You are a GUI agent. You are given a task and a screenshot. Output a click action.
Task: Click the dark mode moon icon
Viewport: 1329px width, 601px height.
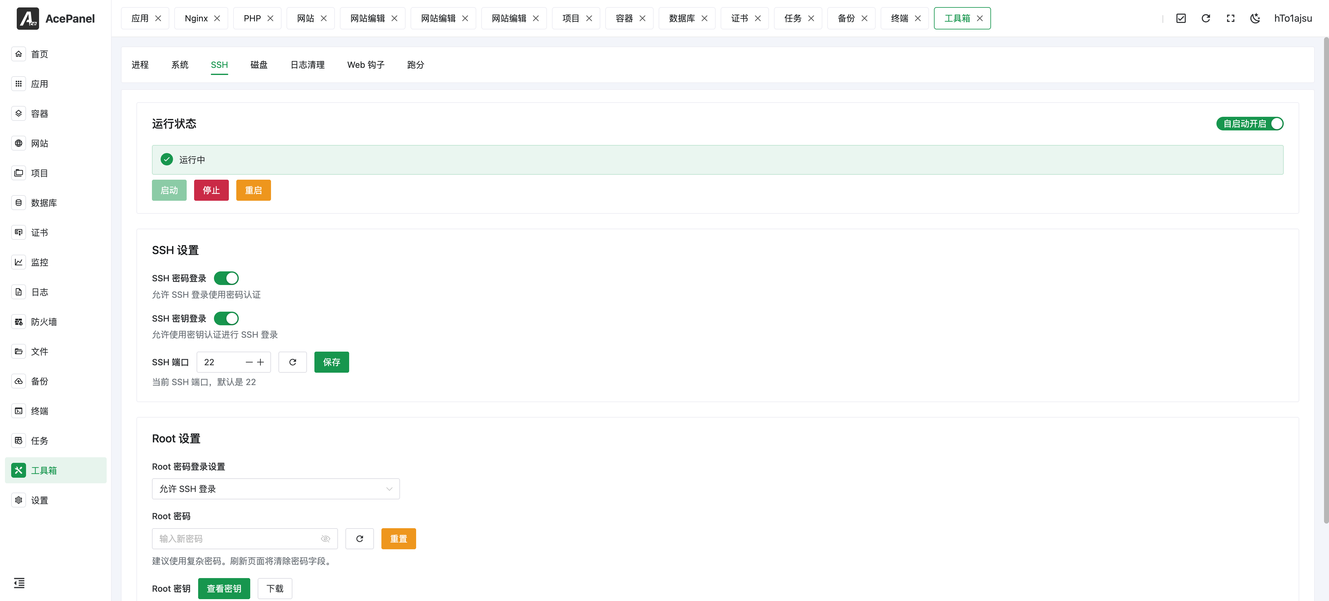click(1255, 19)
